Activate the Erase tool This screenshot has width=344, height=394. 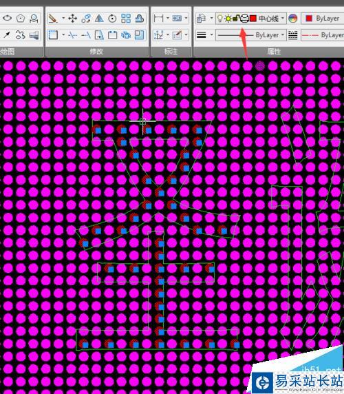(x=53, y=19)
